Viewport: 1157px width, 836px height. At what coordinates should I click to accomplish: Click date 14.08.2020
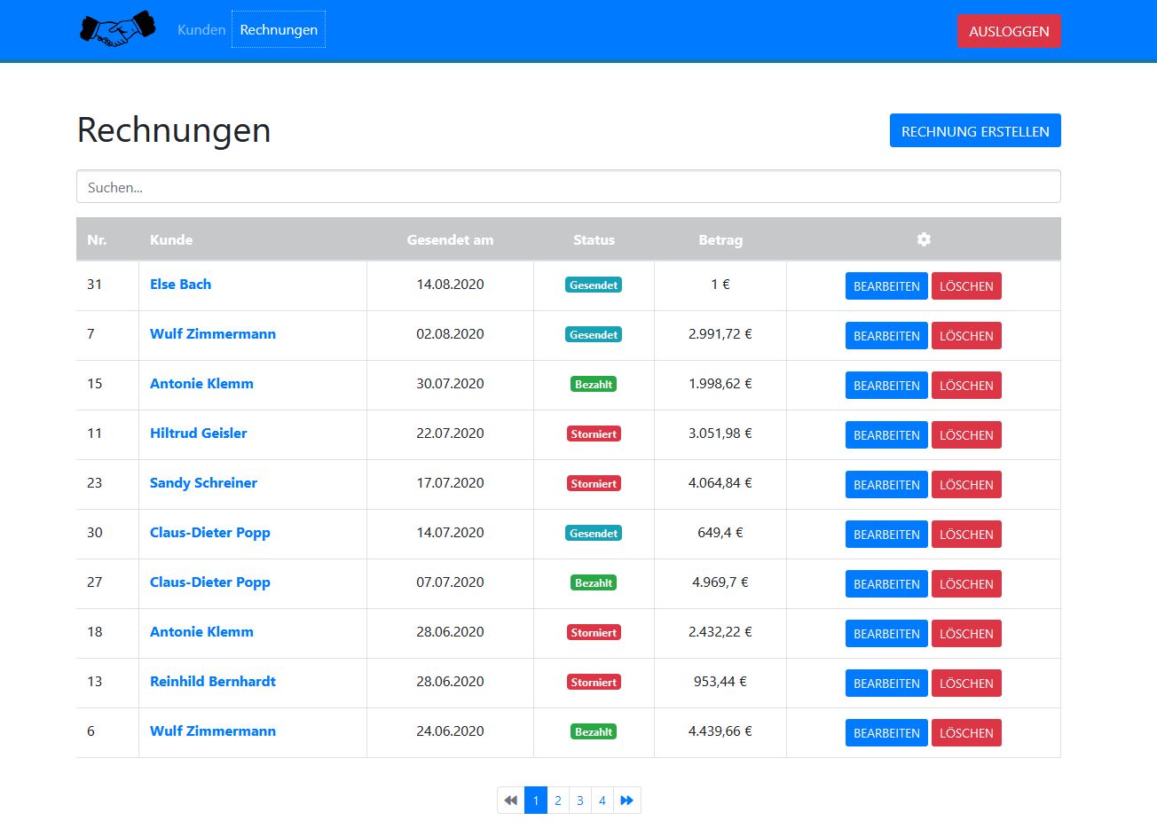click(450, 285)
